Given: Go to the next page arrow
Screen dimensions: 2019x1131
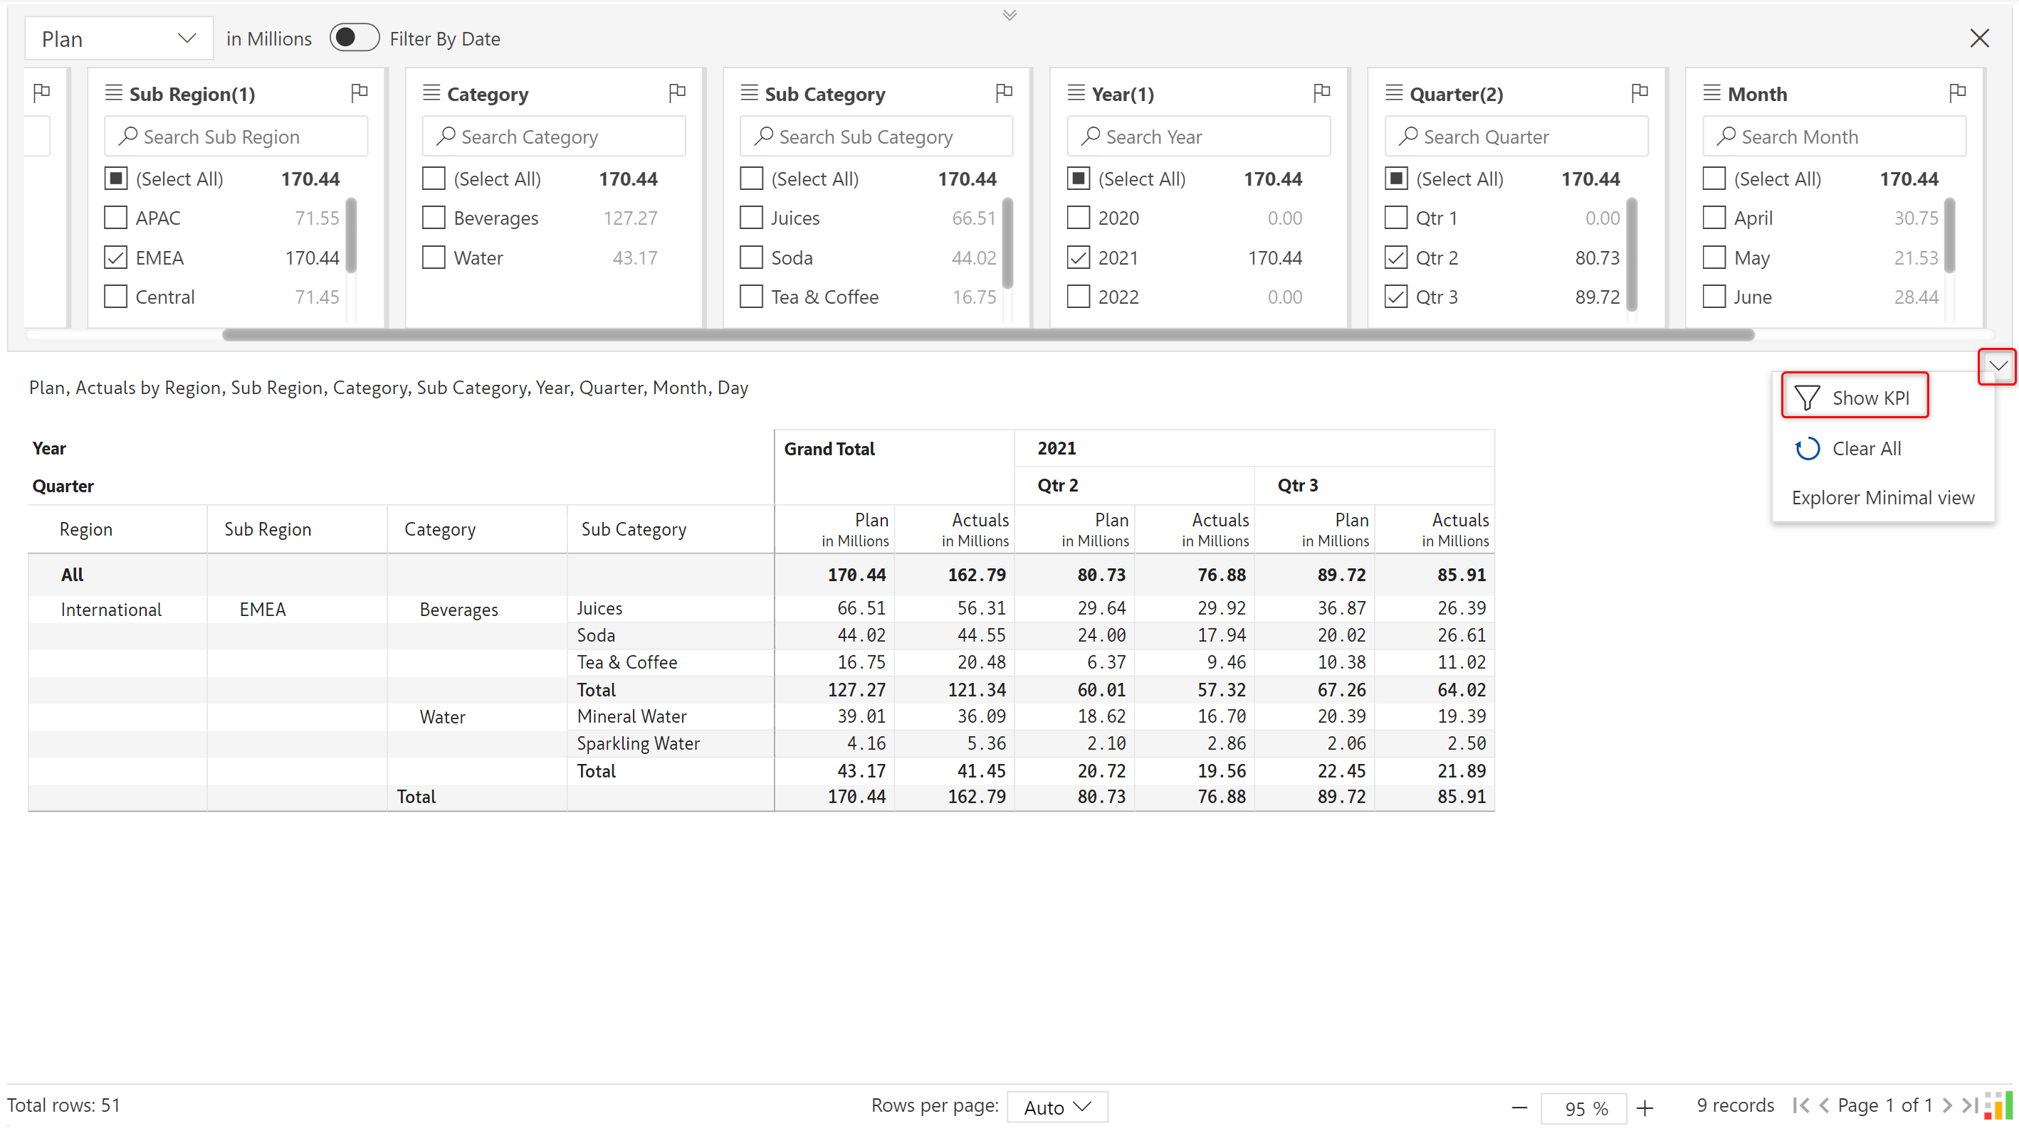Looking at the screenshot, I should tap(1948, 1105).
